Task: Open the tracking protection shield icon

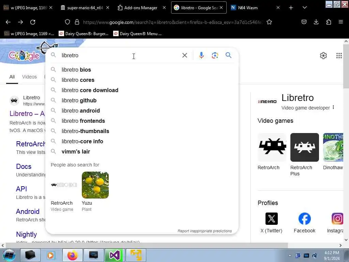Action: [67, 22]
